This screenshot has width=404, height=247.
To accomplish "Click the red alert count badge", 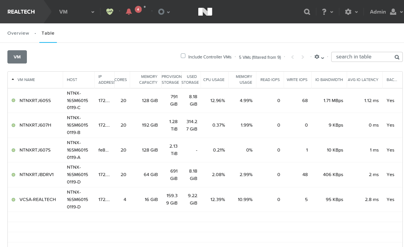I will 138,9.
